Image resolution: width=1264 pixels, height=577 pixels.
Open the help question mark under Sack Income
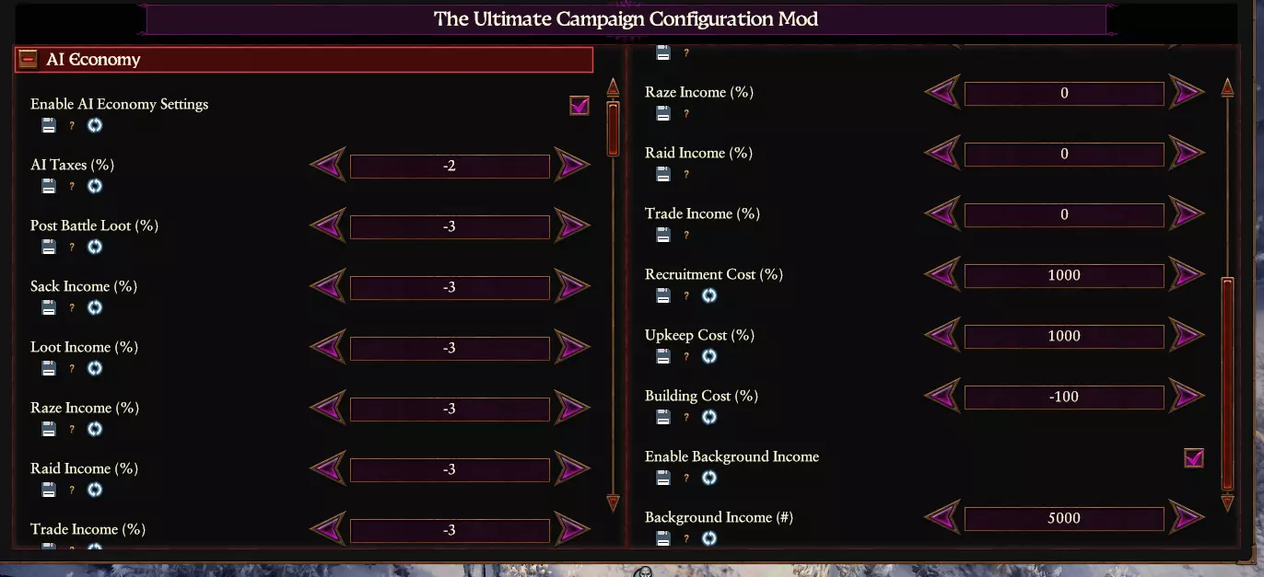click(72, 307)
